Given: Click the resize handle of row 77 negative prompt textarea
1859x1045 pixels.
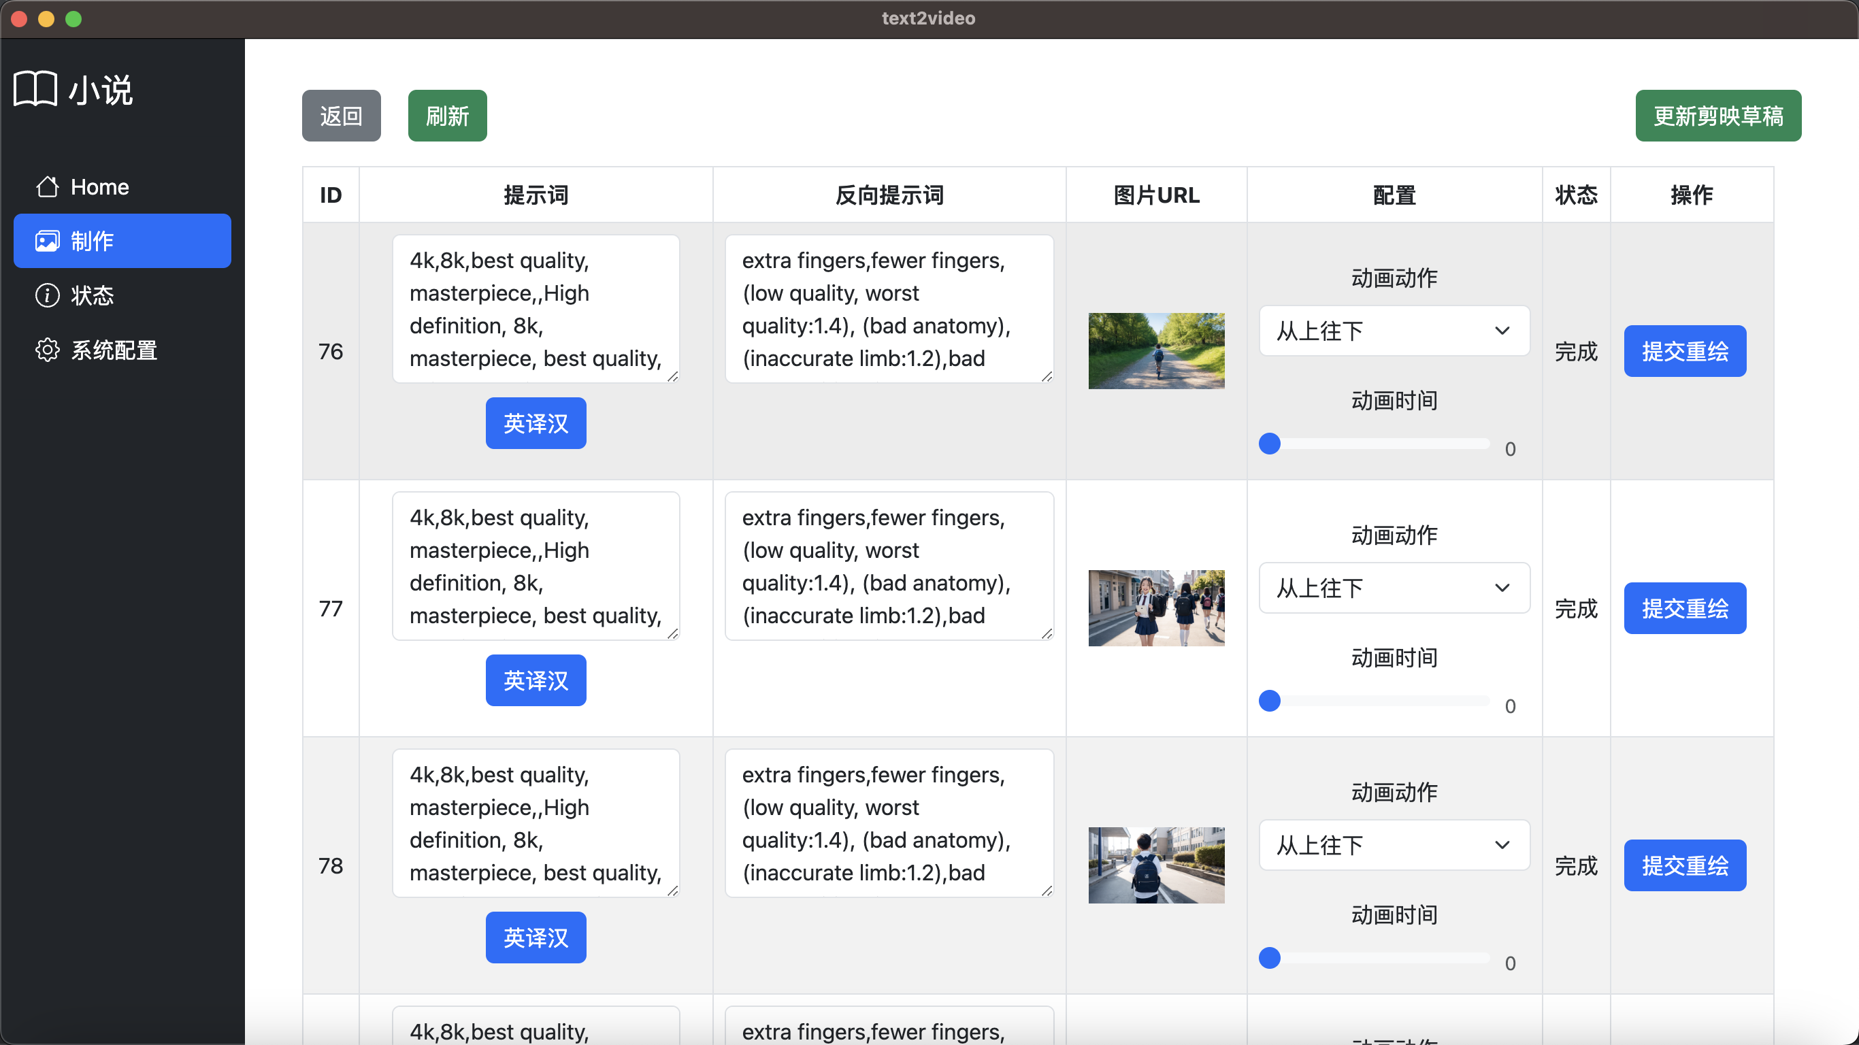Looking at the screenshot, I should 1047,633.
